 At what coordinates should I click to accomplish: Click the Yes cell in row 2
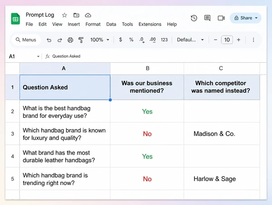[147, 111]
